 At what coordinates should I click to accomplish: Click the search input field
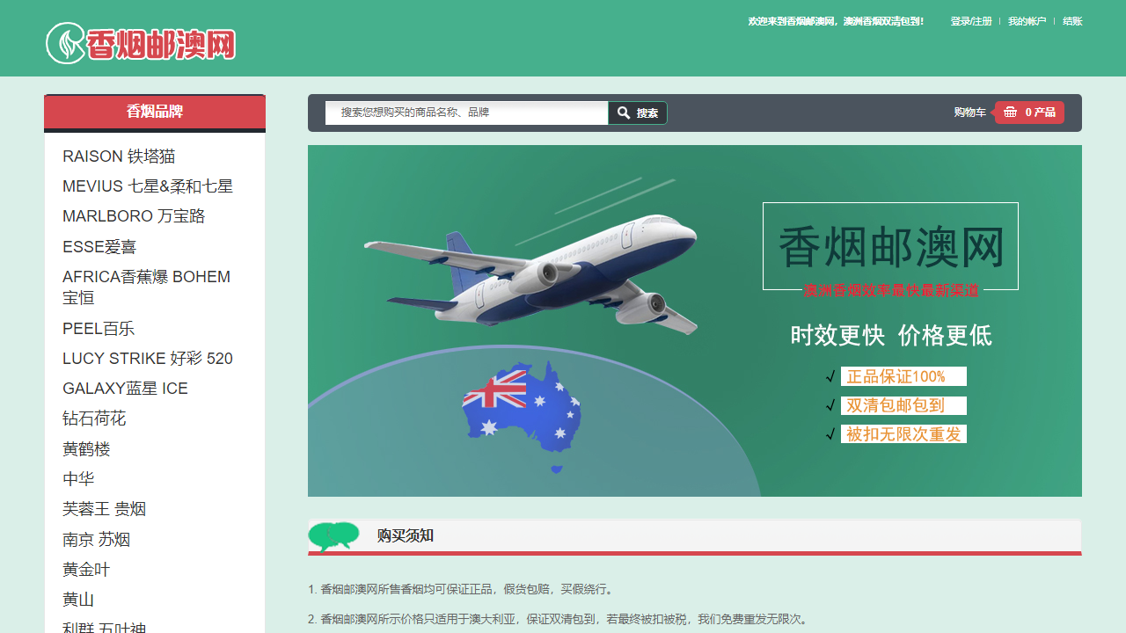[466, 113]
